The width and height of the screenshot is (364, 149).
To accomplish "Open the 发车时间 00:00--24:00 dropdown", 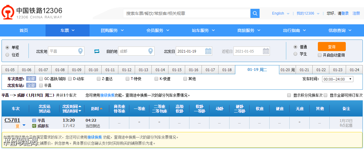I will pyautogui.click(x=338, y=79).
